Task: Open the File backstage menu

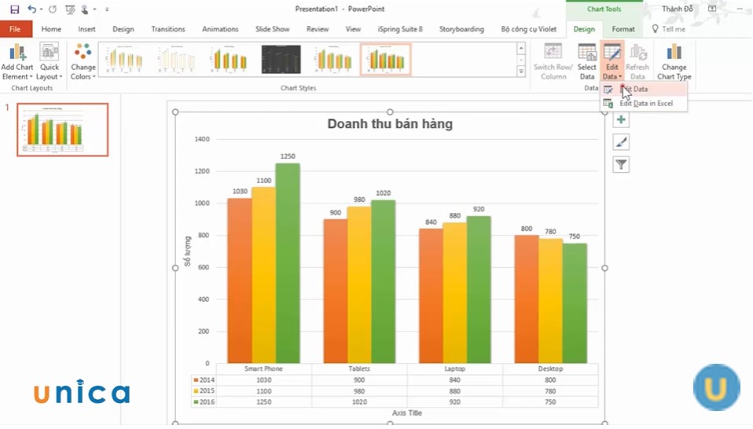Action: tap(15, 29)
